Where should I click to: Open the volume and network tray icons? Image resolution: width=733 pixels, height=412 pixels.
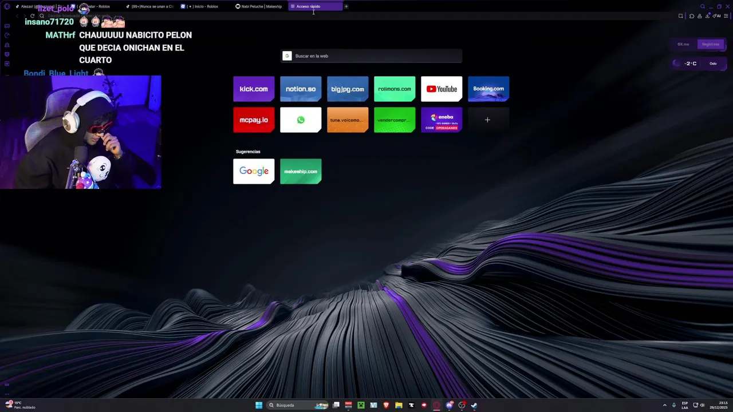(699, 405)
